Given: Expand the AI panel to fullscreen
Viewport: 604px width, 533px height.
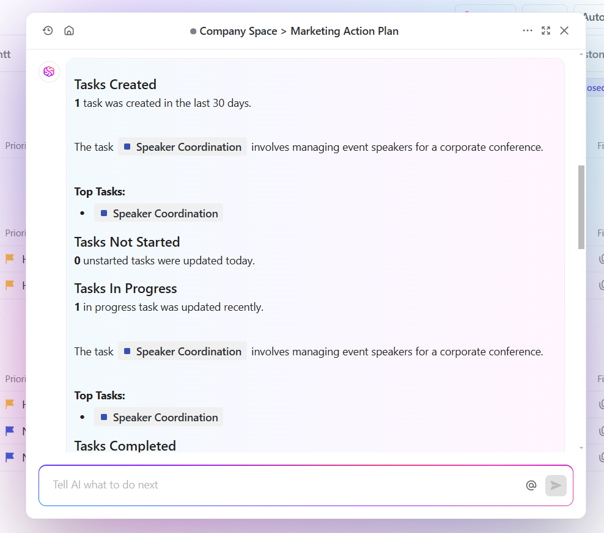Looking at the screenshot, I should (546, 31).
